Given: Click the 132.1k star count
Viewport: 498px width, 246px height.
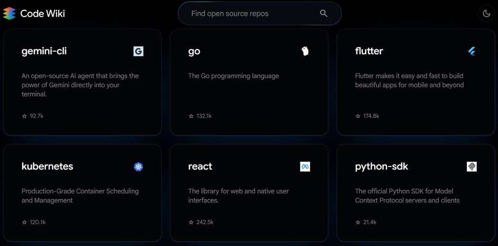Looking at the screenshot, I should (x=204, y=116).
